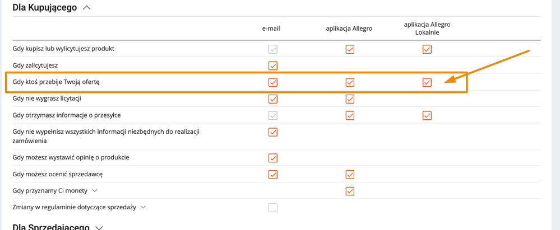Toggle Allegro Lokalnie for Gdy ktoś przebije ofertę
560x230 pixels.
427,82
